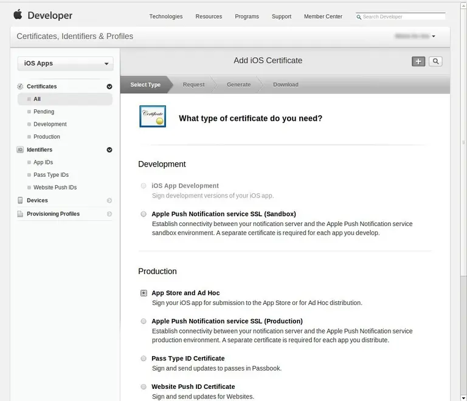
Task: Select iOS App Development radio button
Action: pyautogui.click(x=144, y=186)
